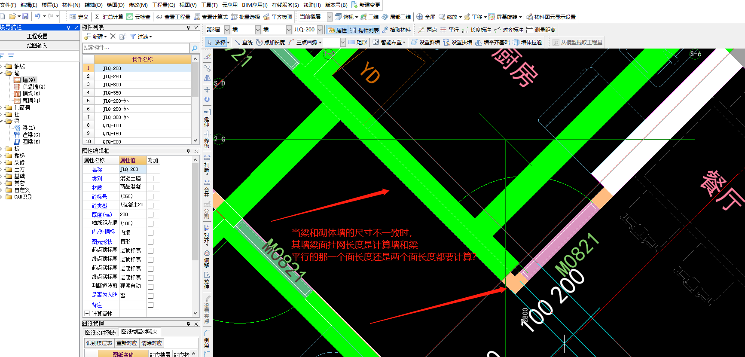Check 附加 box for 是否为人防 row
Screen dimensions: 745x357
point(150,296)
